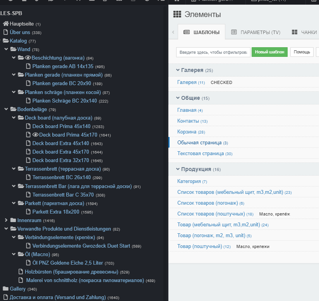Click the document icon beside Доставка и оплата
Image resolution: width=319 pixels, height=301 pixels.
[x=6, y=297]
